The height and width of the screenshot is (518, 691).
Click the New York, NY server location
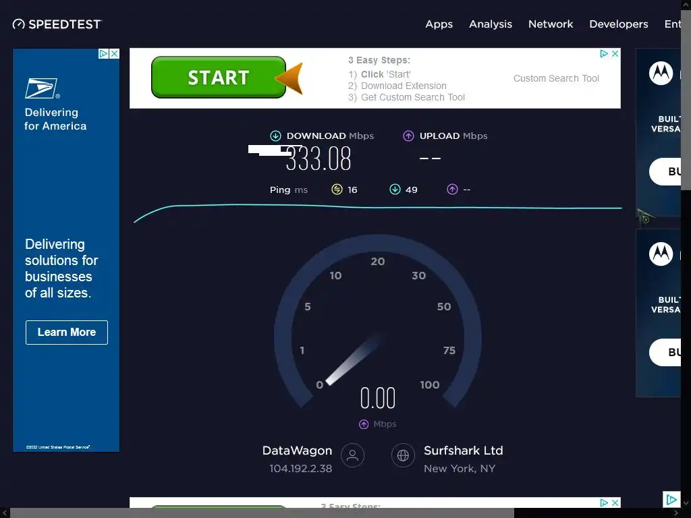coord(459,469)
